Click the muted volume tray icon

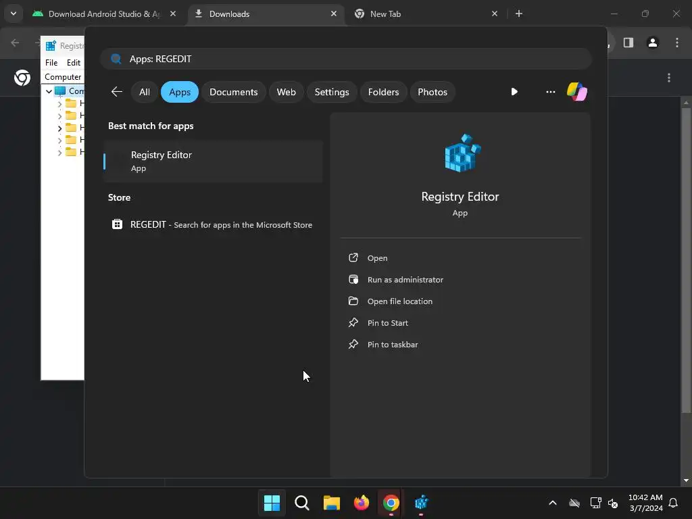coord(613,503)
